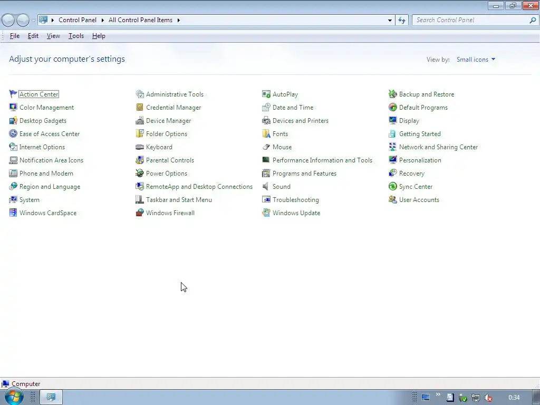This screenshot has width=540, height=405.
Task: Open the Display link
Action: 409,121
